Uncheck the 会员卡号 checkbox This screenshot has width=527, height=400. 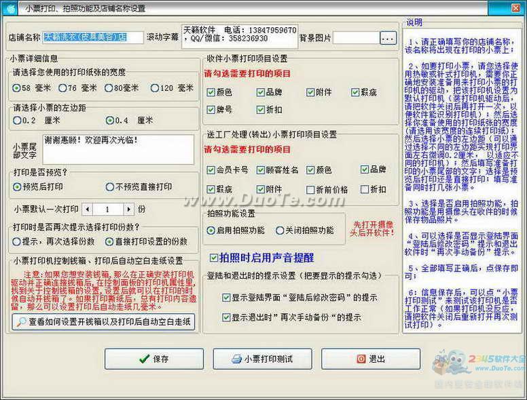click(211, 169)
